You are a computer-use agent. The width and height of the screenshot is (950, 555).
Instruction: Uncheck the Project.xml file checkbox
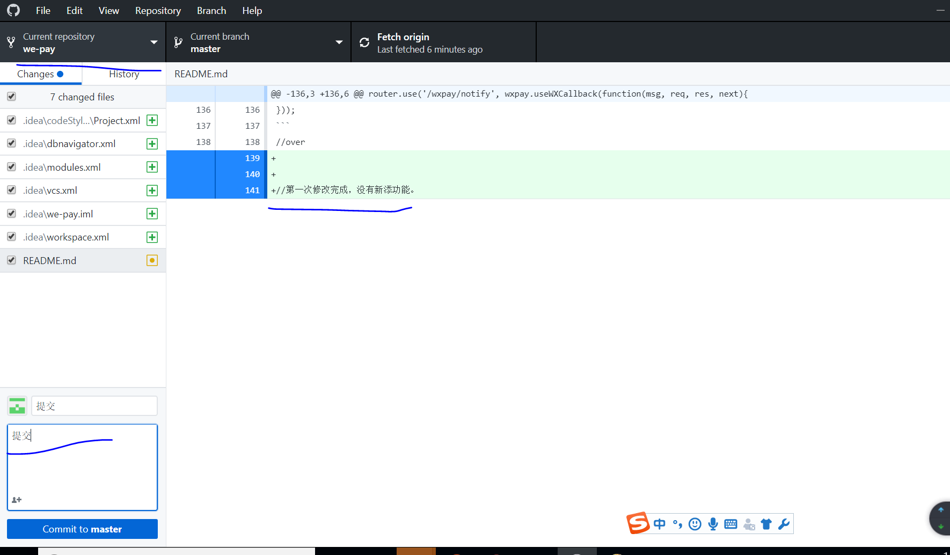(x=11, y=120)
